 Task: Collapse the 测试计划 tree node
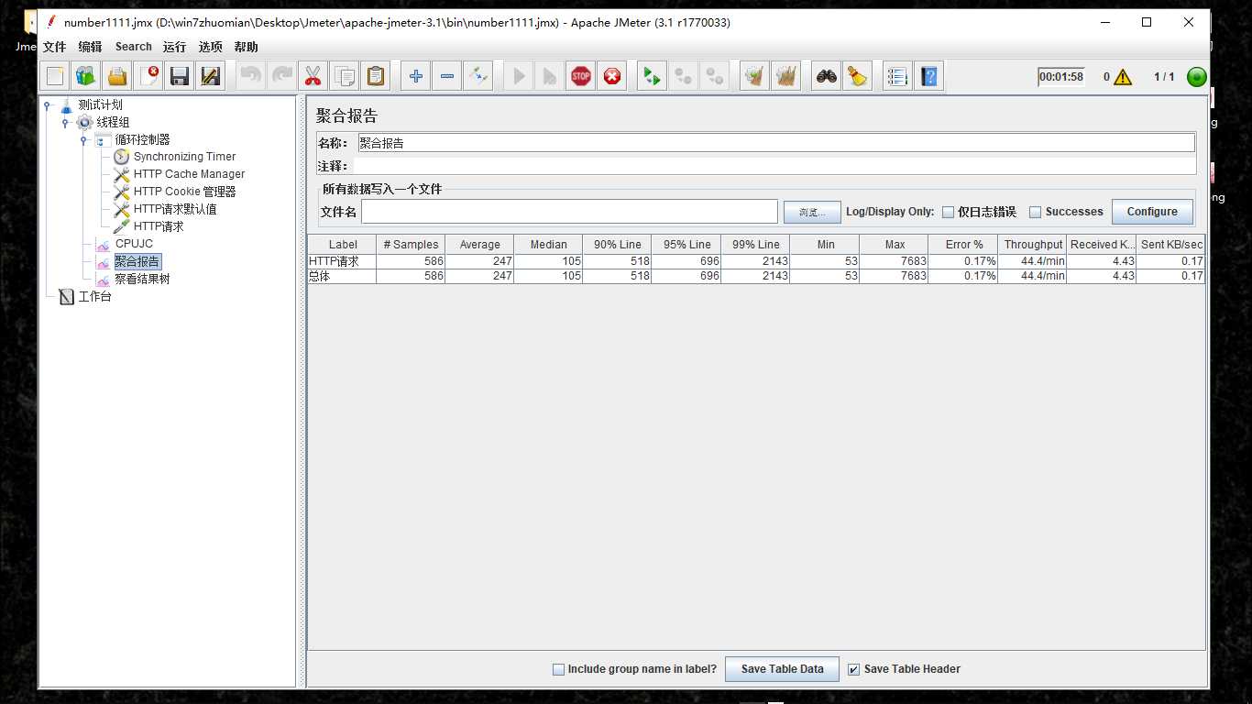47,105
